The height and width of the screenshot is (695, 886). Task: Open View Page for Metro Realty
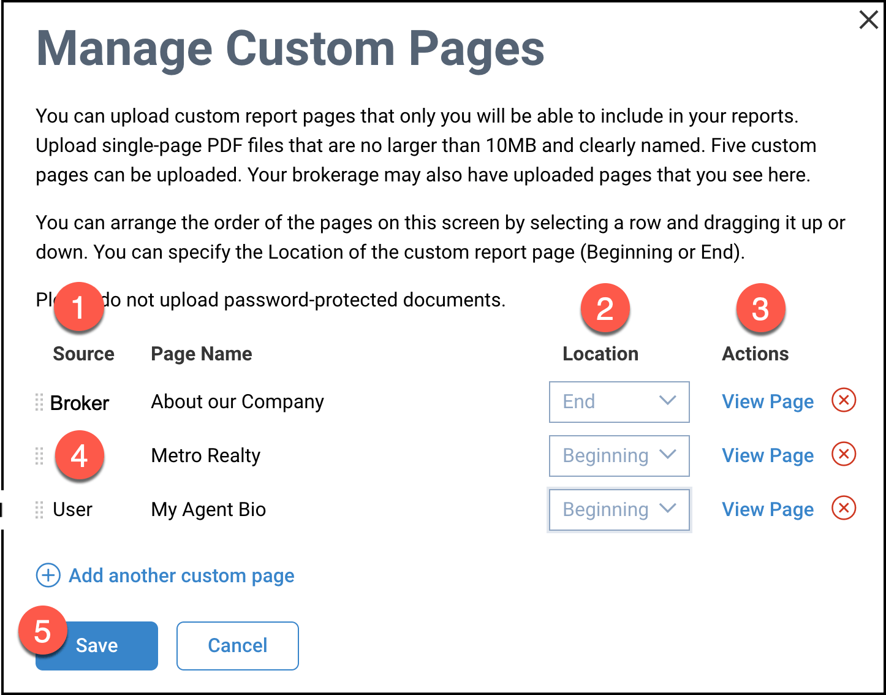(x=767, y=456)
